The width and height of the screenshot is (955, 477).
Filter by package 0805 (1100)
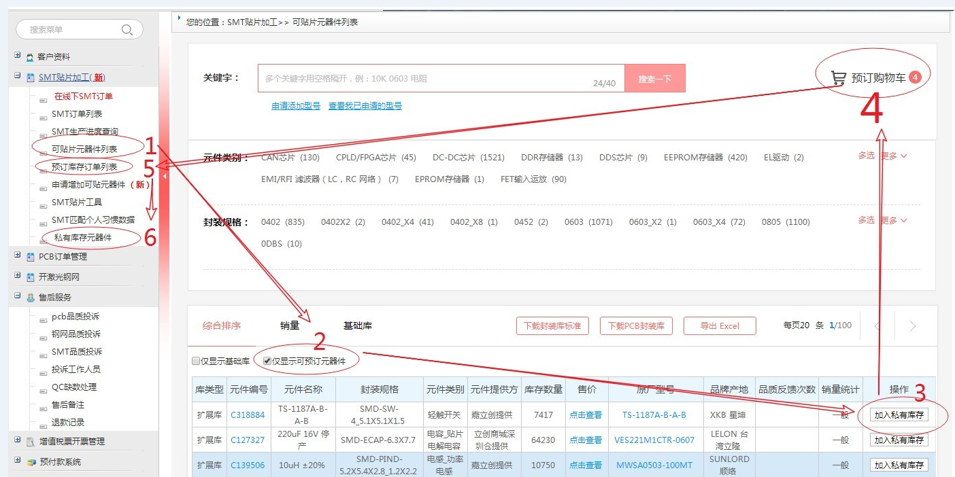[x=786, y=222]
